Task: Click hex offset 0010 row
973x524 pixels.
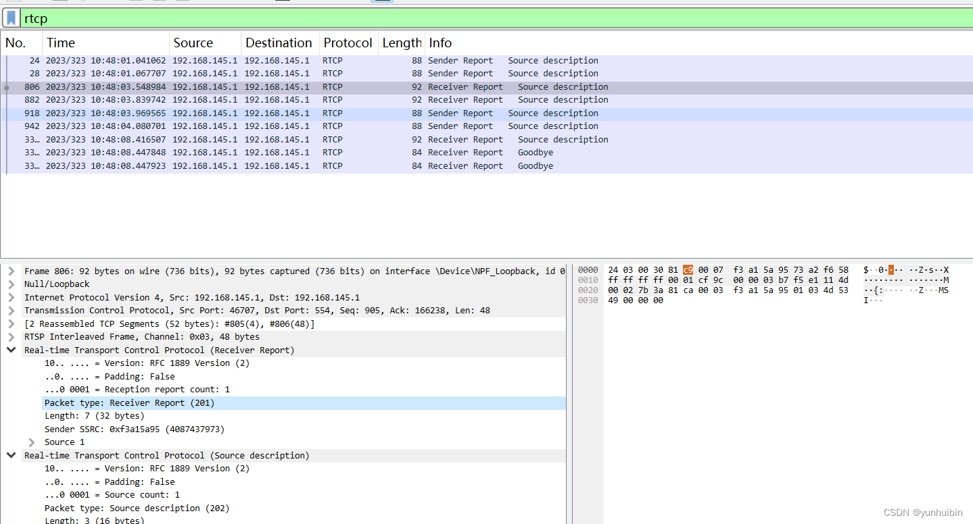Action: 588,280
